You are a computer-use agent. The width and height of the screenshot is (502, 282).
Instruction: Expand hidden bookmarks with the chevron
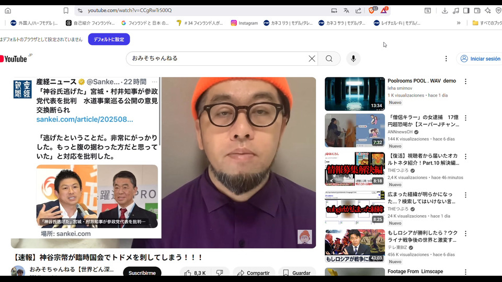[459, 23]
